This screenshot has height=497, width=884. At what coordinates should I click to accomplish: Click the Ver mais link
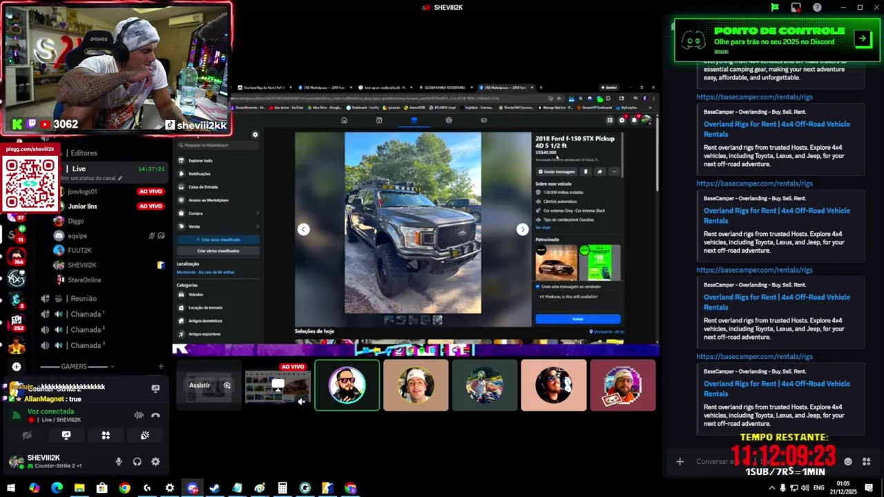pos(543,227)
